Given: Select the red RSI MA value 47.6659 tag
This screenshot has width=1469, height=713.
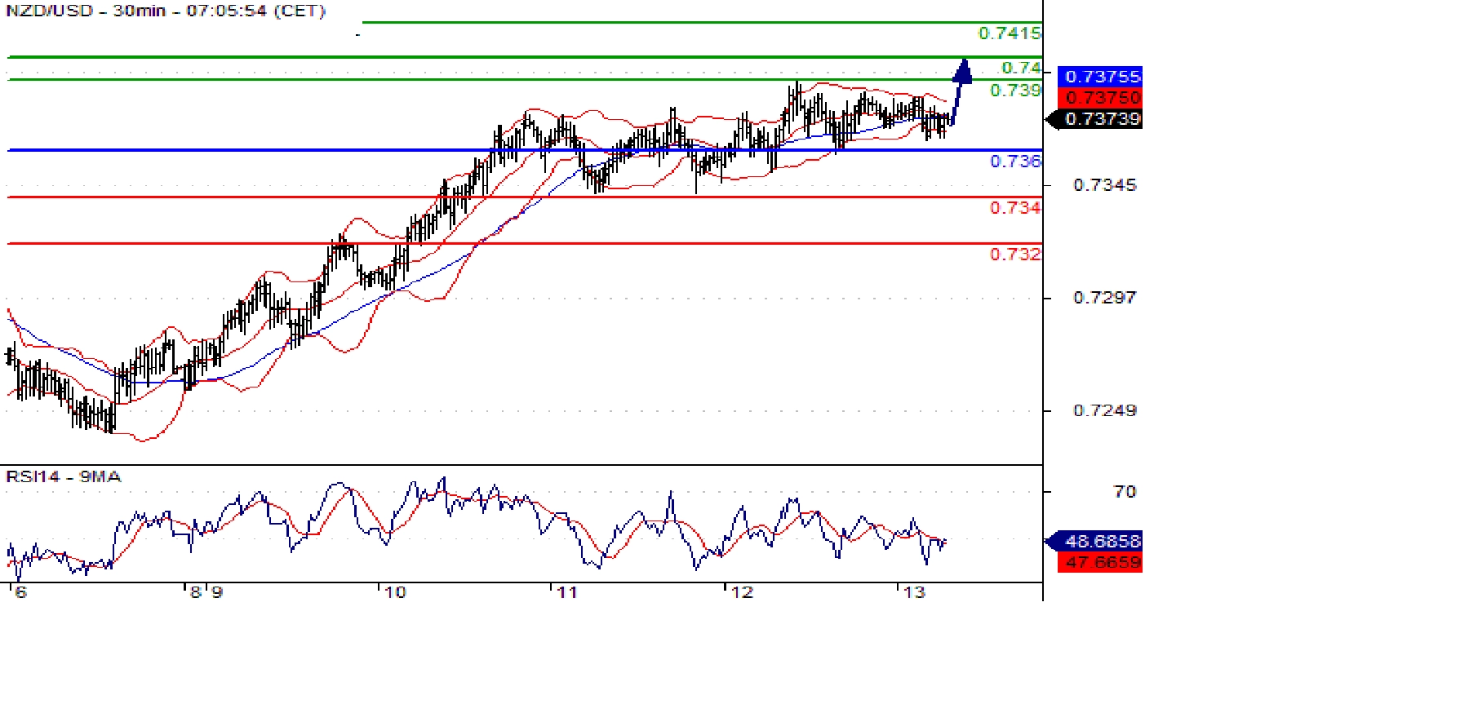Looking at the screenshot, I should pos(1099,562).
